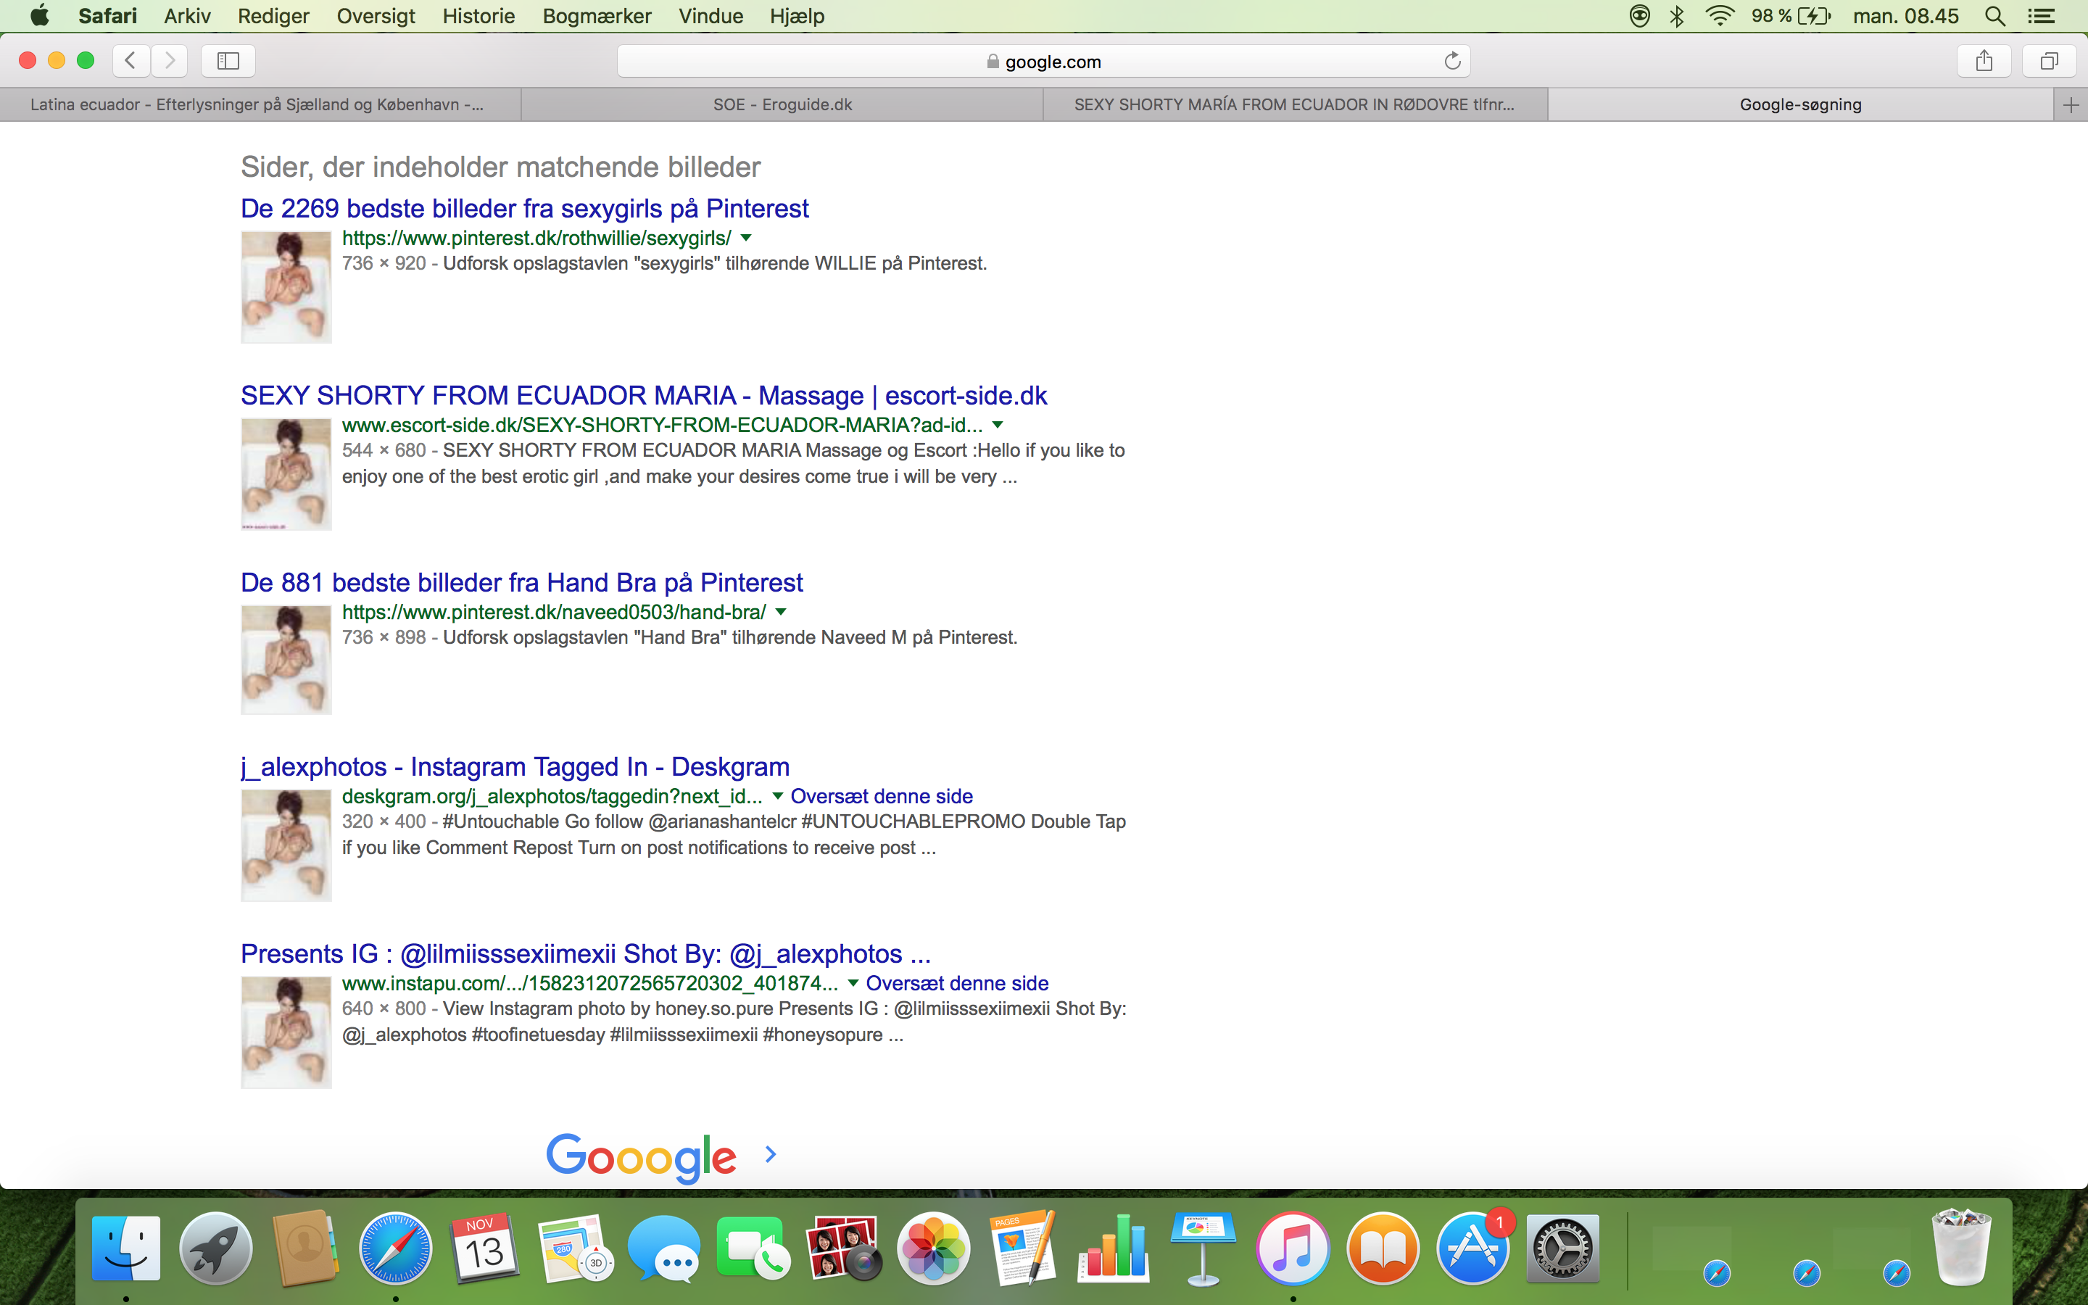This screenshot has height=1305, width=2088.
Task: Go forward with the Safari forward arrow
Action: click(169, 60)
